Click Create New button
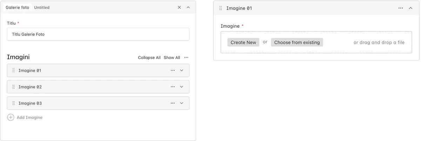The width and height of the screenshot is (421, 141). pyautogui.click(x=243, y=42)
